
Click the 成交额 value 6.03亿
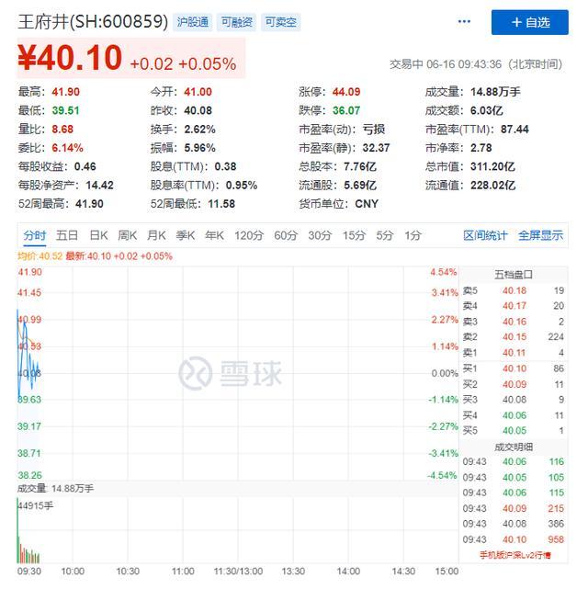(x=487, y=110)
